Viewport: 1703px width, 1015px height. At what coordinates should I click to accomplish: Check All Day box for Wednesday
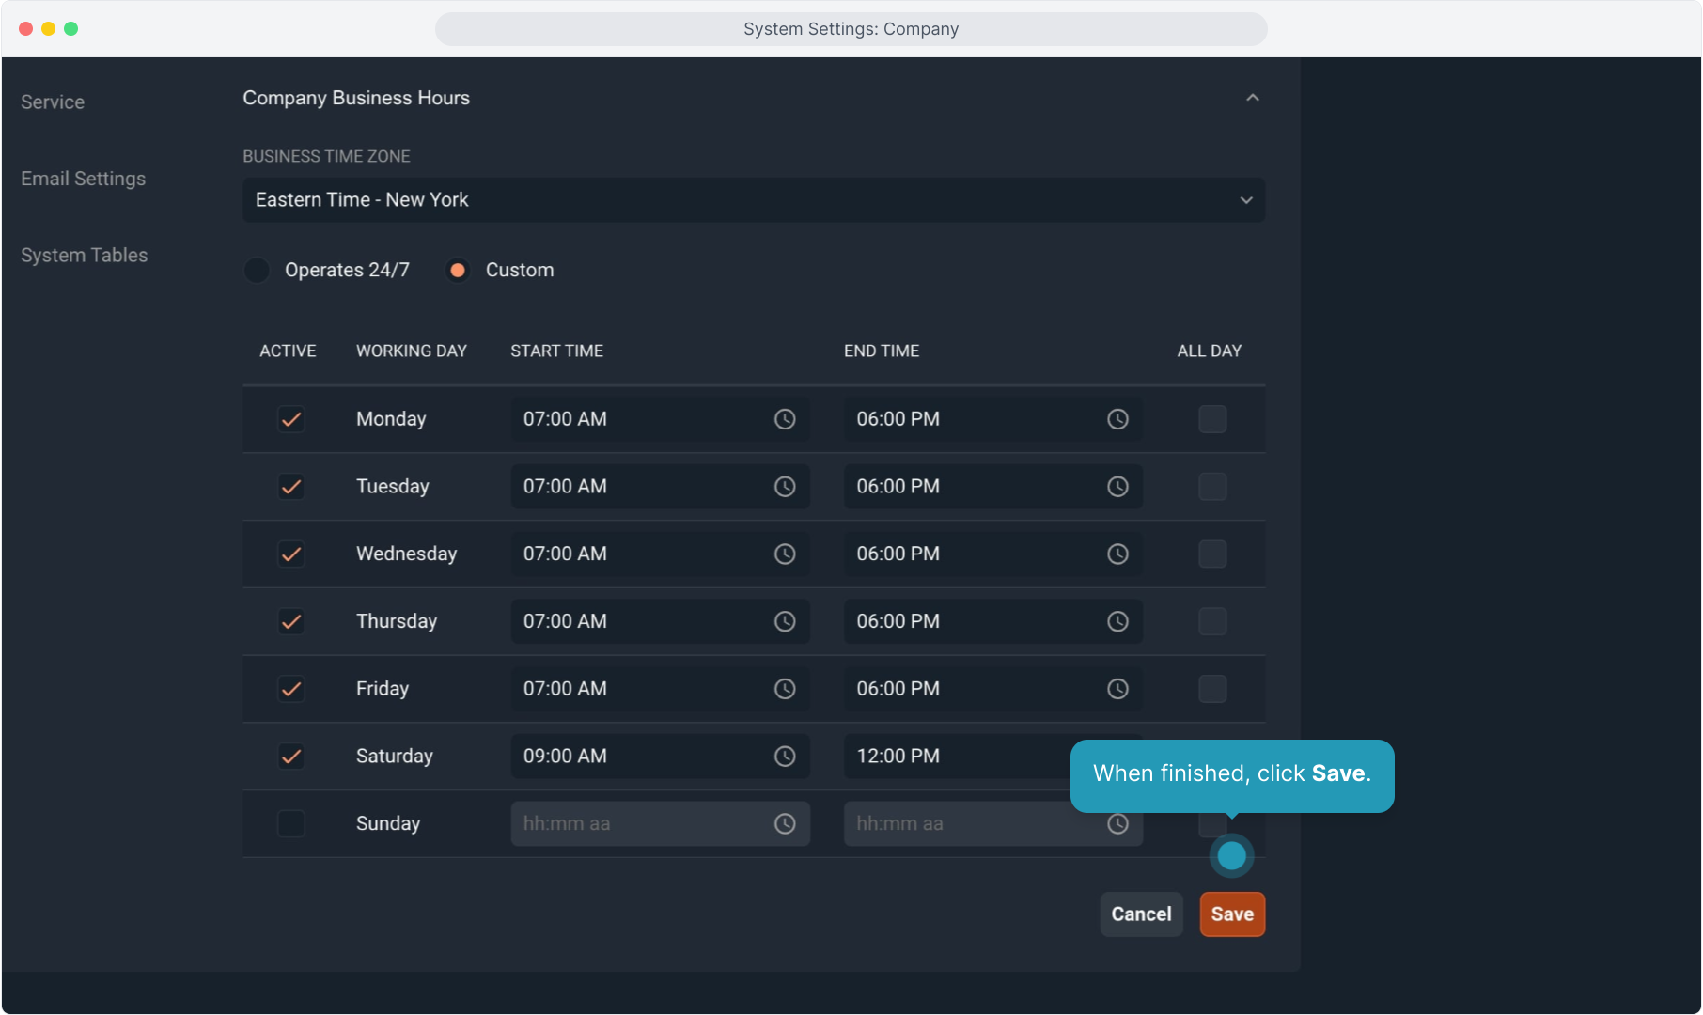click(1212, 554)
